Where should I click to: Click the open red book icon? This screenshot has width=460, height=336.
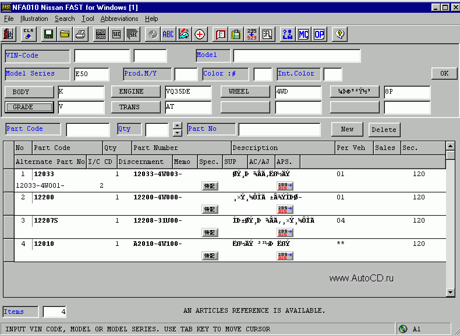[x=220, y=34]
